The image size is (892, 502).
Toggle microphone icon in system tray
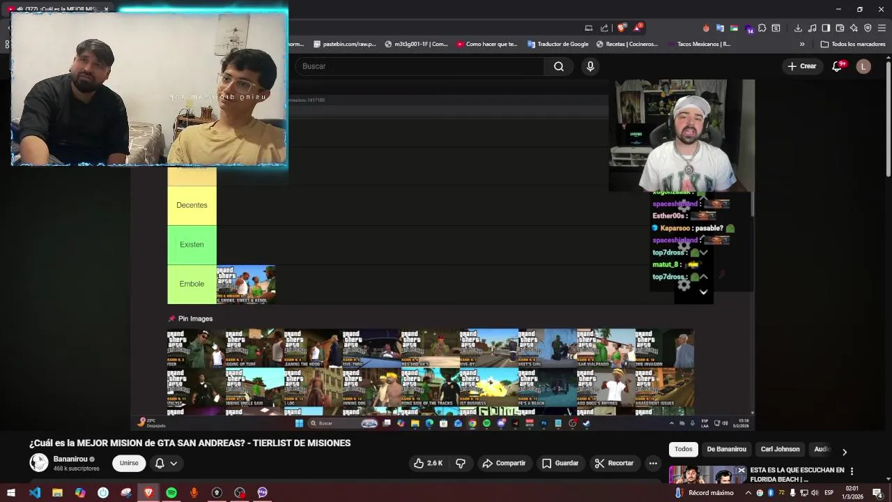pos(792,493)
